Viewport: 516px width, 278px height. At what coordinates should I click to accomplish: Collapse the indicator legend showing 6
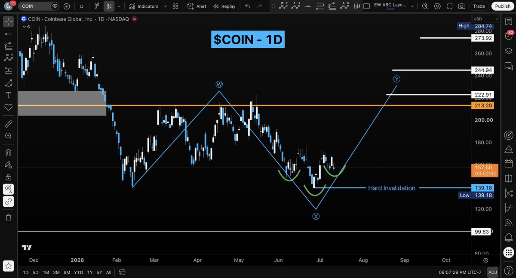[x=25, y=27]
